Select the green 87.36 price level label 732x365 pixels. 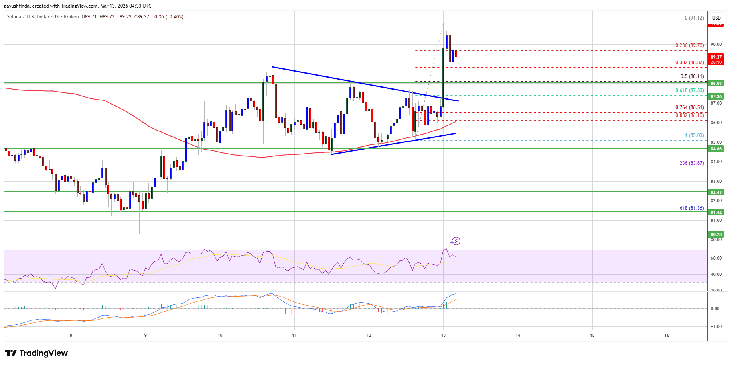click(716, 96)
